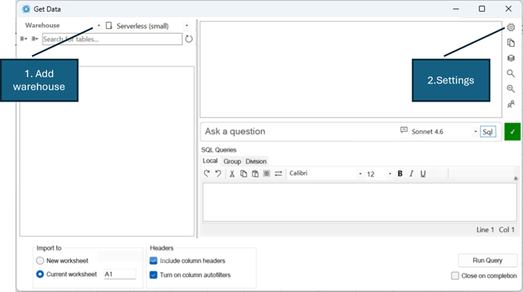This screenshot has width=523, height=292.
Task: Click the collapse all tables icon
Action: pyautogui.click(x=34, y=39)
